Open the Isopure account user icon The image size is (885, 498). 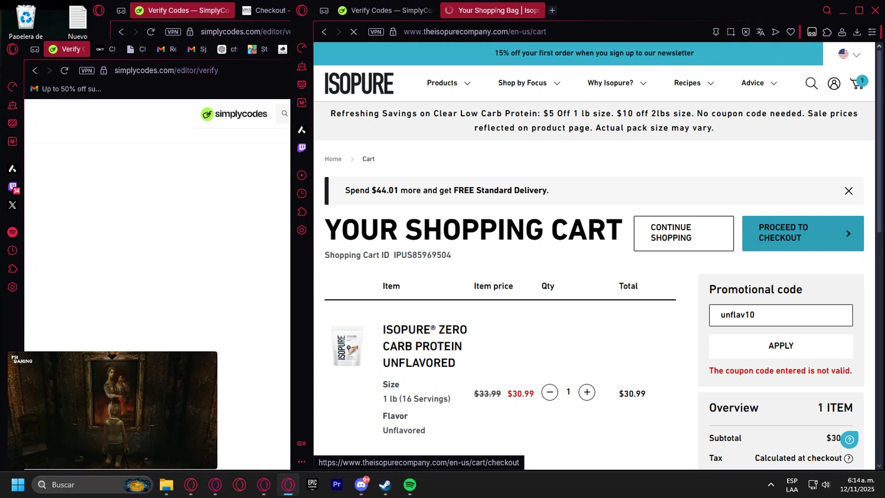(x=834, y=83)
